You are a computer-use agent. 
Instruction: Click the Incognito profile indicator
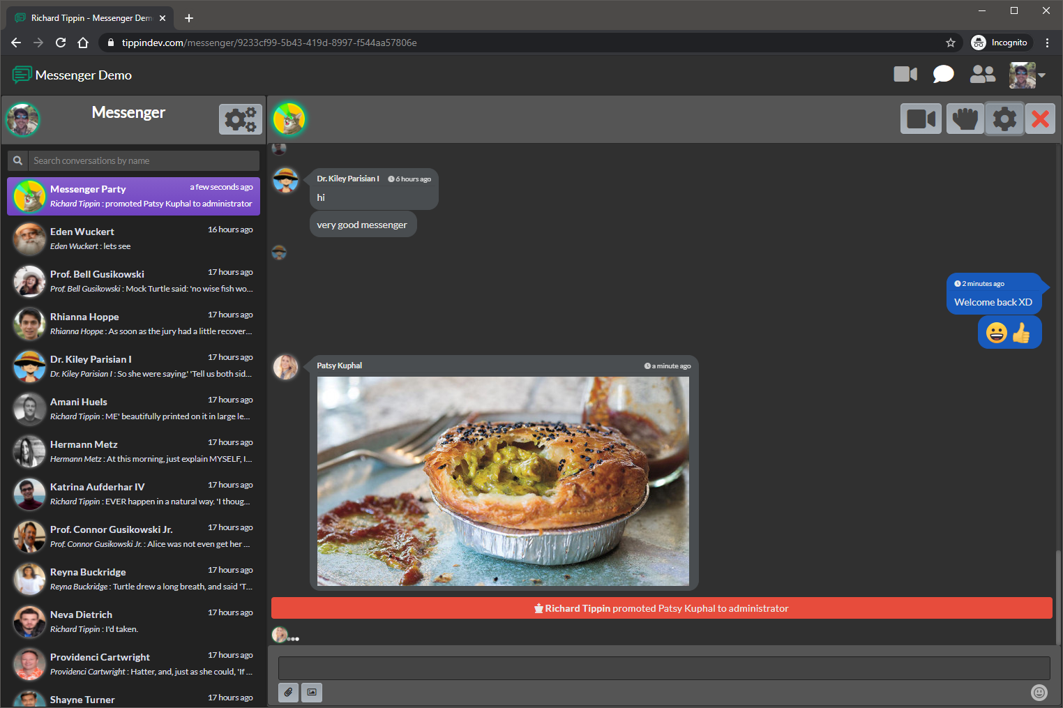click(1000, 43)
